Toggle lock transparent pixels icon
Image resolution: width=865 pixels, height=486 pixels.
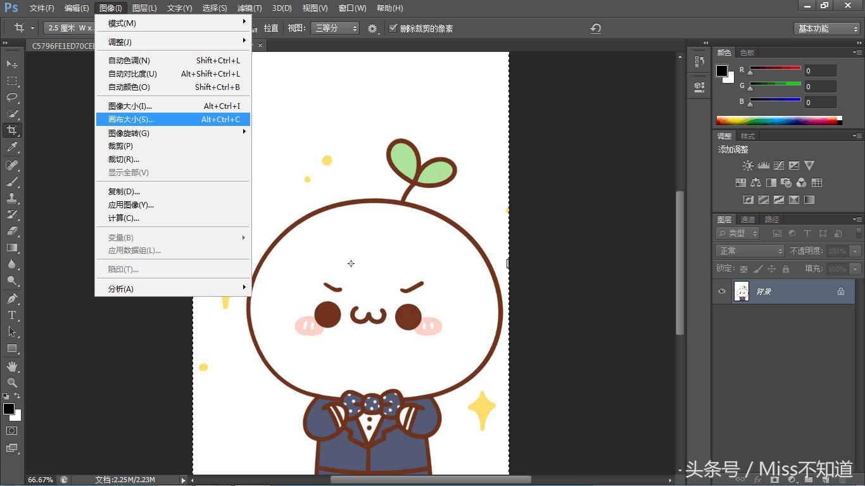744,269
